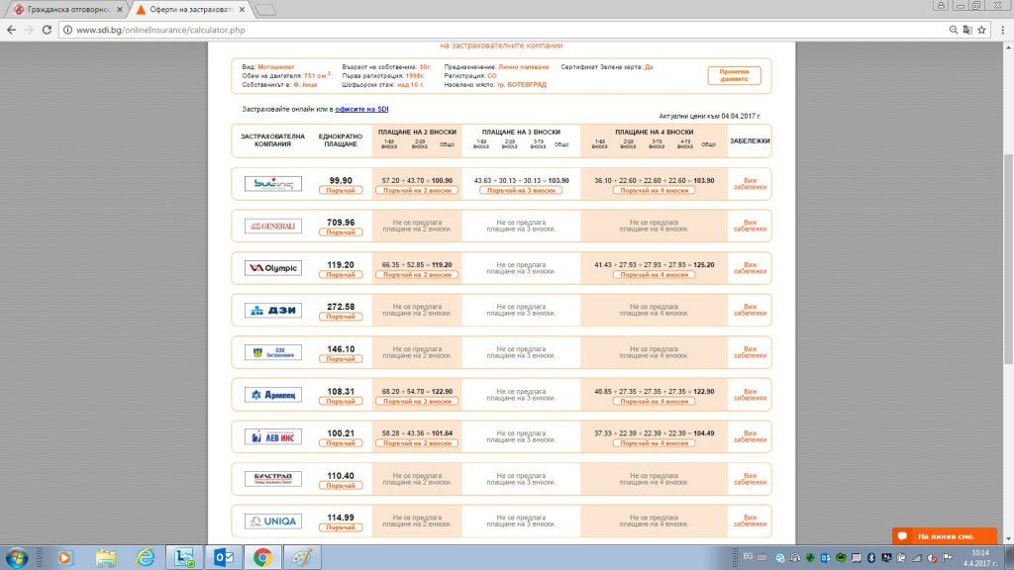Order ДЗИ 272.58 via Поръчай
Viewport: 1014px width, 570px height.
[341, 317]
